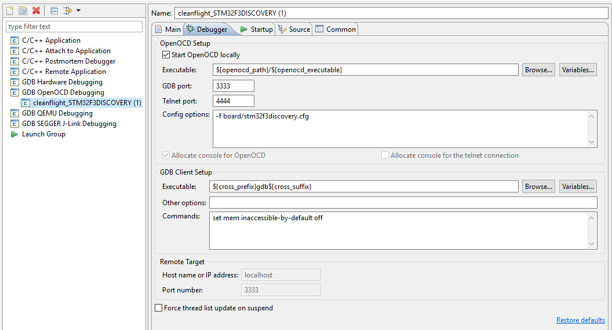Select the GDB OpenOCD Debugging tree entry
This screenshot has width=612, height=330.
point(63,92)
